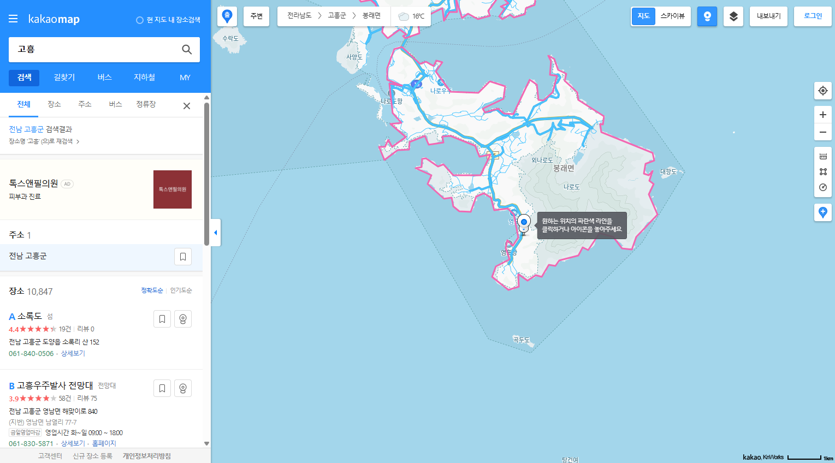Toggle search within current map area
Viewport: 835px width, 463px height.
(x=168, y=20)
